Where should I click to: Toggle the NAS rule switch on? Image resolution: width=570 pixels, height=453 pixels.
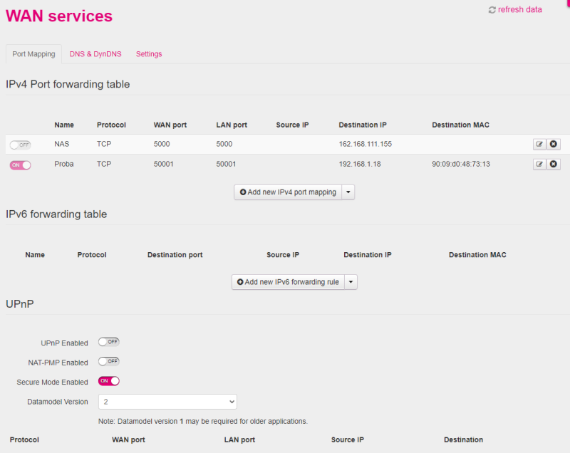click(21, 145)
